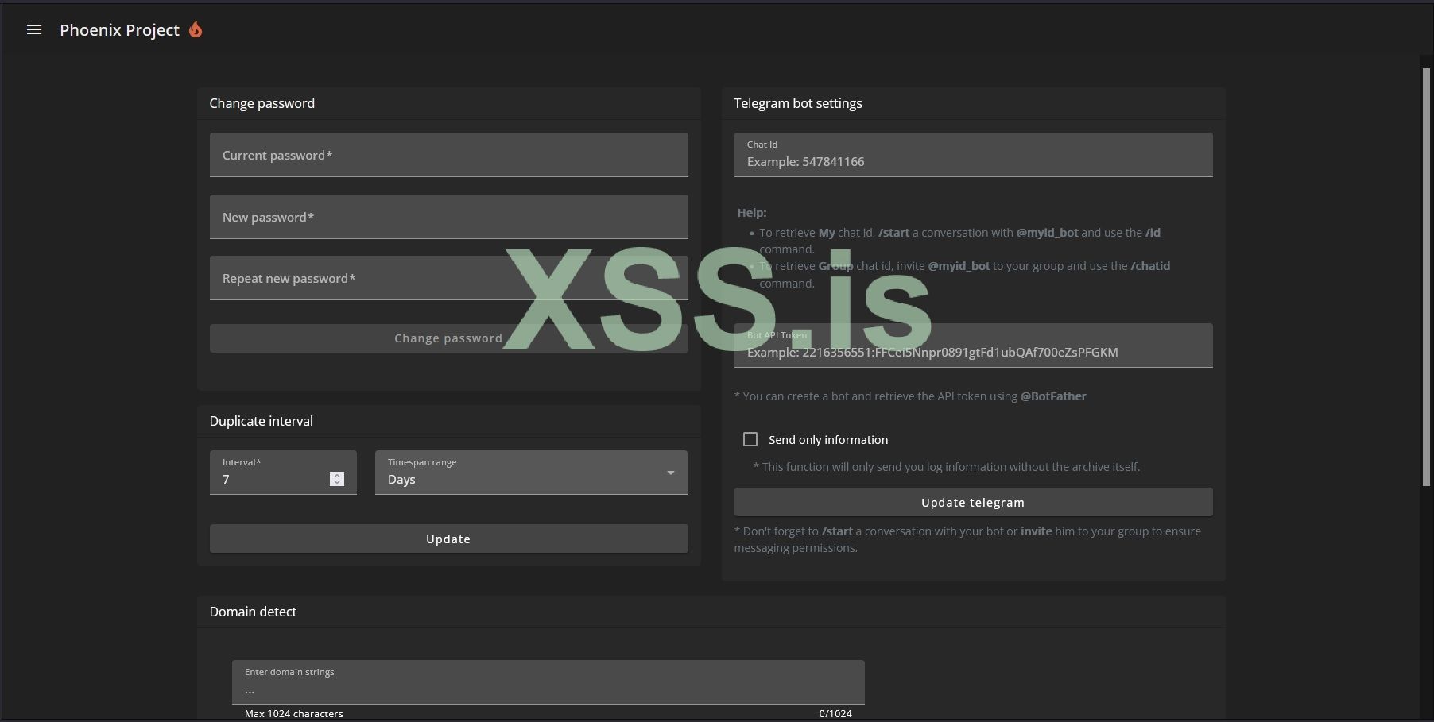Click the Current password field
This screenshot has width=1434, height=722.
(x=448, y=155)
